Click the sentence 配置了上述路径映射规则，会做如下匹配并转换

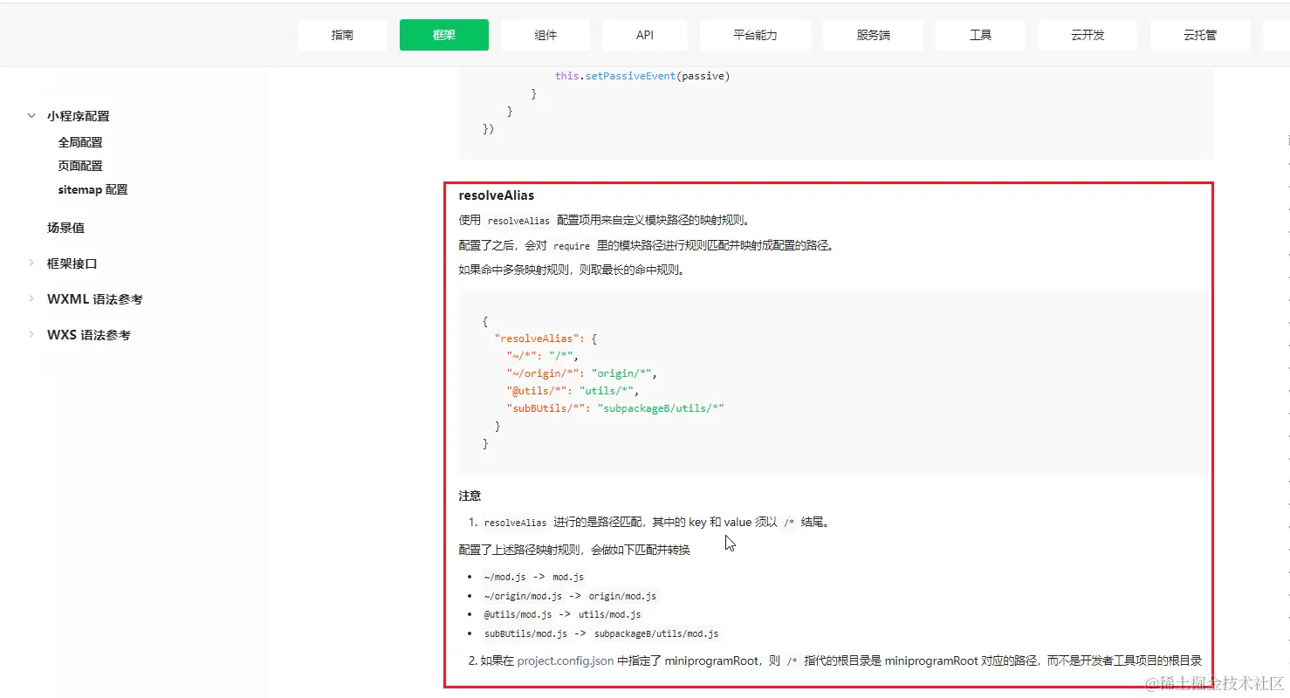pos(574,550)
